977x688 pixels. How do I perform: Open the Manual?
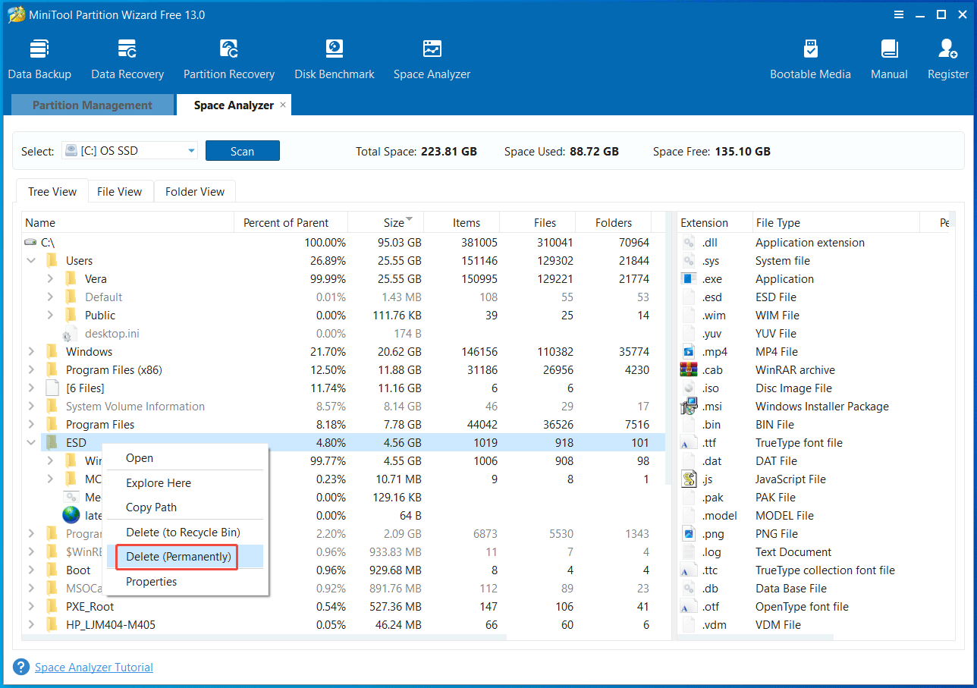click(889, 57)
